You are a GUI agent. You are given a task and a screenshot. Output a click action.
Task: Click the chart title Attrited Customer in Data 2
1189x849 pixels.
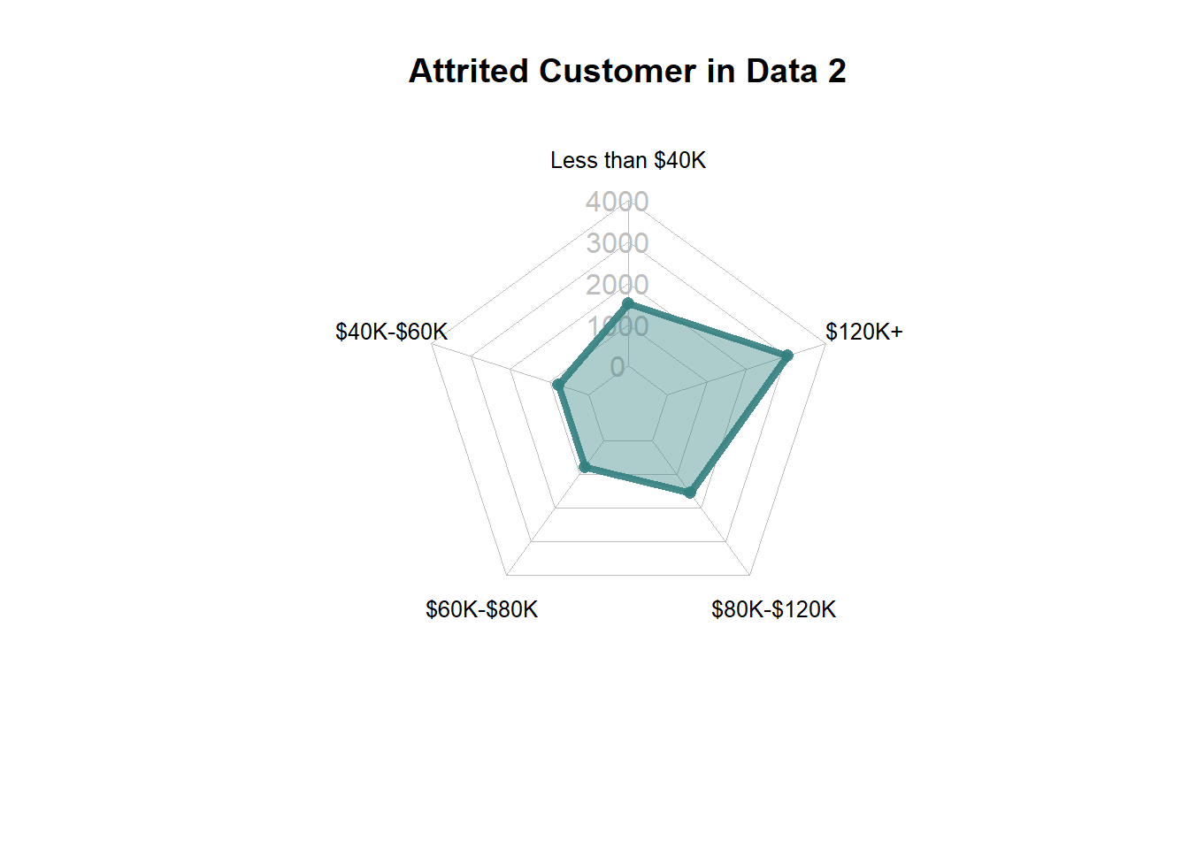tap(627, 71)
